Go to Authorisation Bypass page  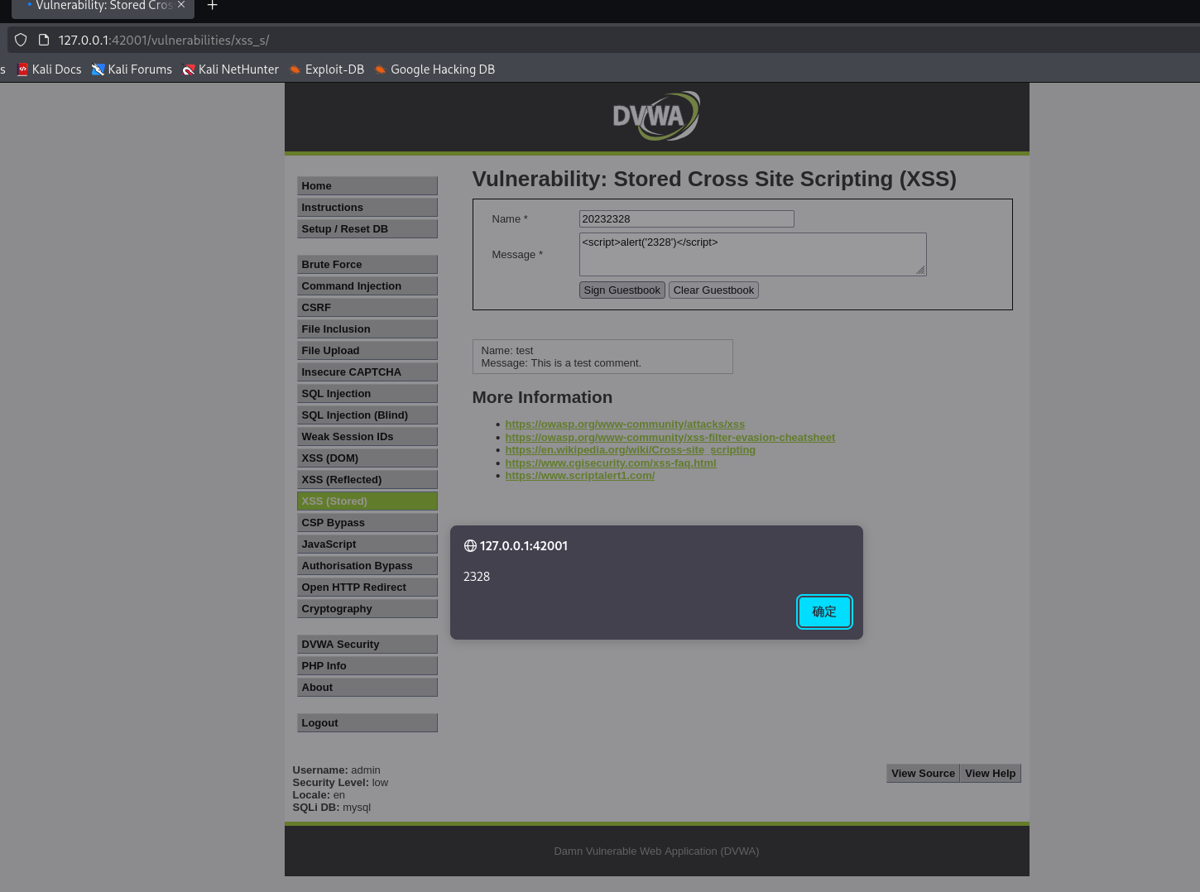point(367,565)
